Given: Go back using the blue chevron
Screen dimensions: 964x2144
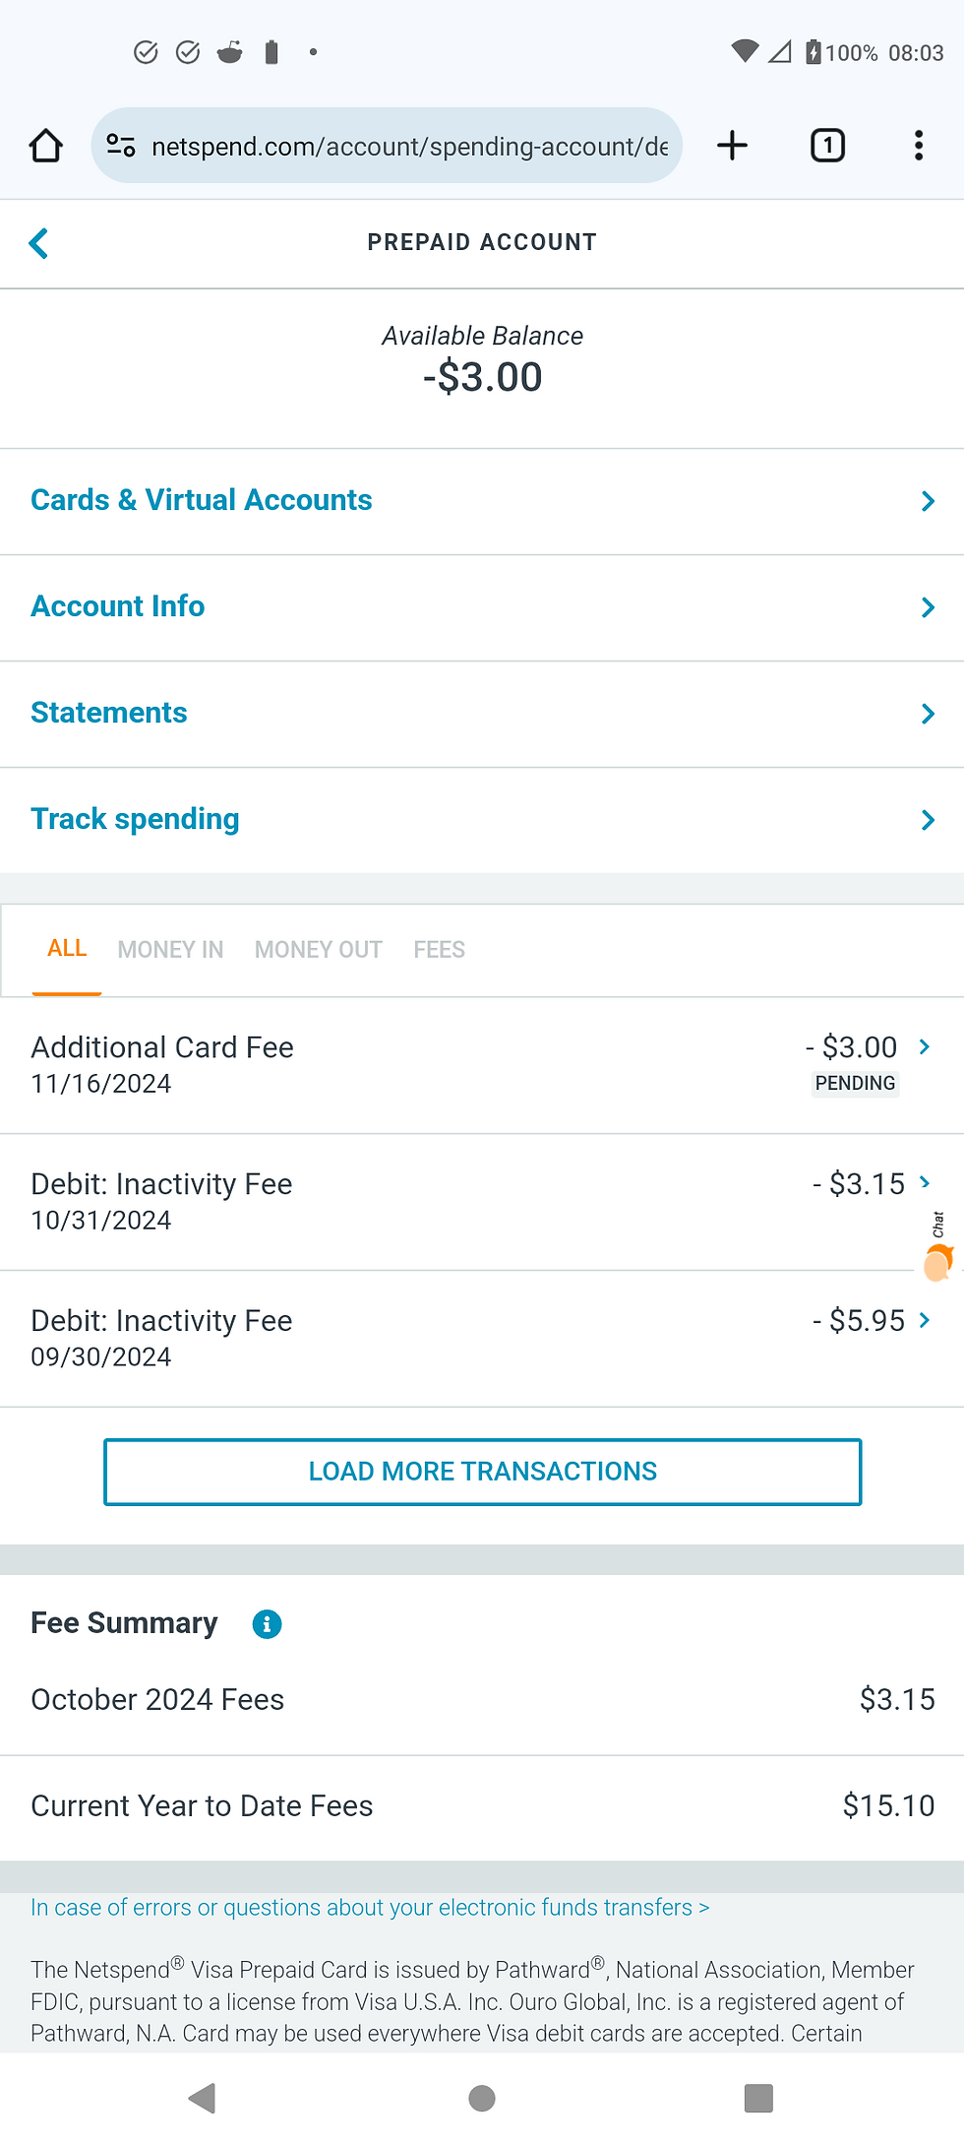Looking at the screenshot, I should [x=39, y=243].
